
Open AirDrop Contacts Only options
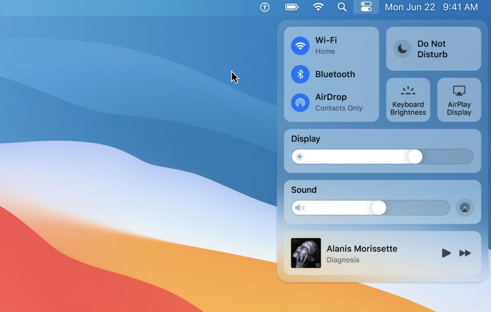click(339, 102)
